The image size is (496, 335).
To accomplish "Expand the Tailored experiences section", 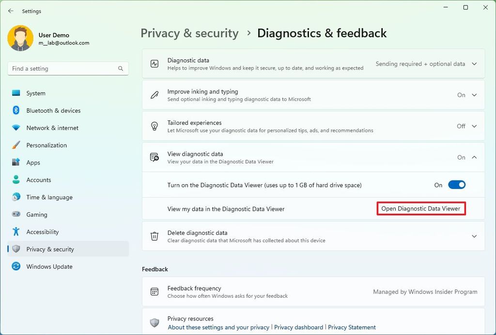I will [474, 126].
